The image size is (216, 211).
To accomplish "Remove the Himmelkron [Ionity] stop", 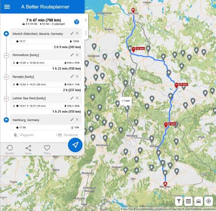I will tap(77, 55).
